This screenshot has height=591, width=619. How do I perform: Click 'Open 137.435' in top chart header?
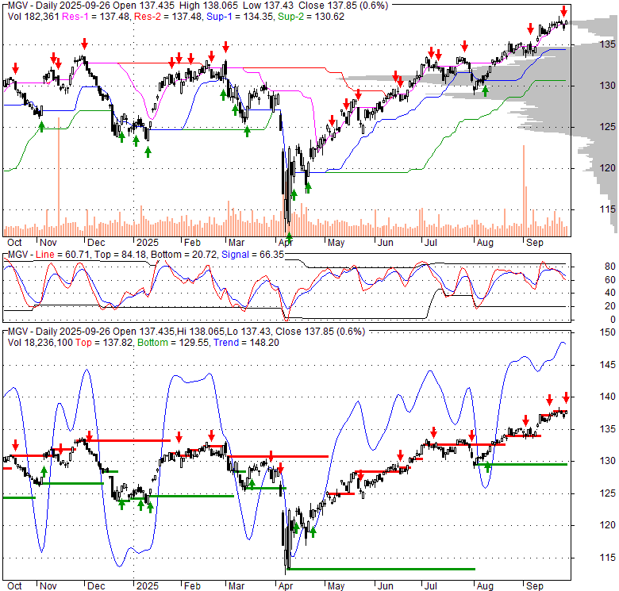click(x=146, y=6)
